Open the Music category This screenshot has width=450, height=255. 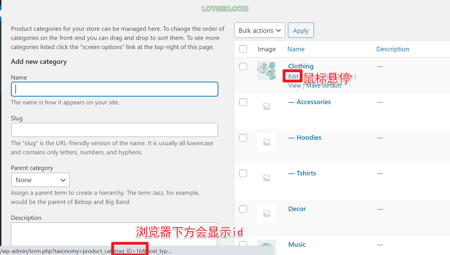297,244
